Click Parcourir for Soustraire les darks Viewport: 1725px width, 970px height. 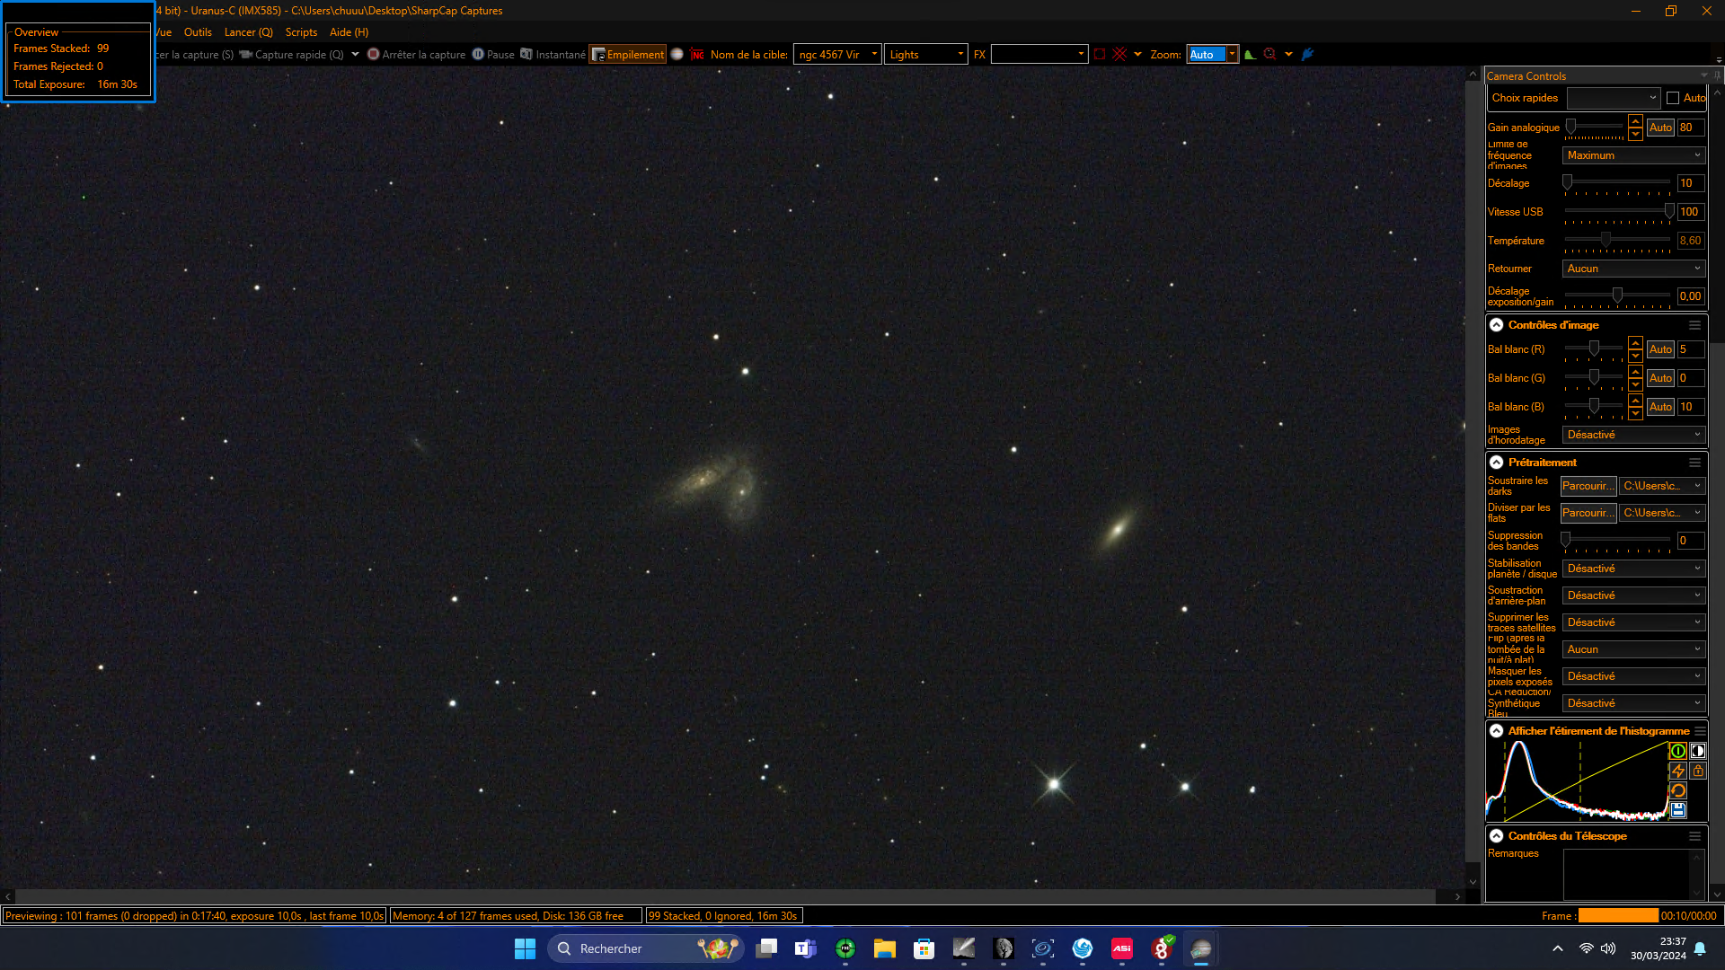1588,487
